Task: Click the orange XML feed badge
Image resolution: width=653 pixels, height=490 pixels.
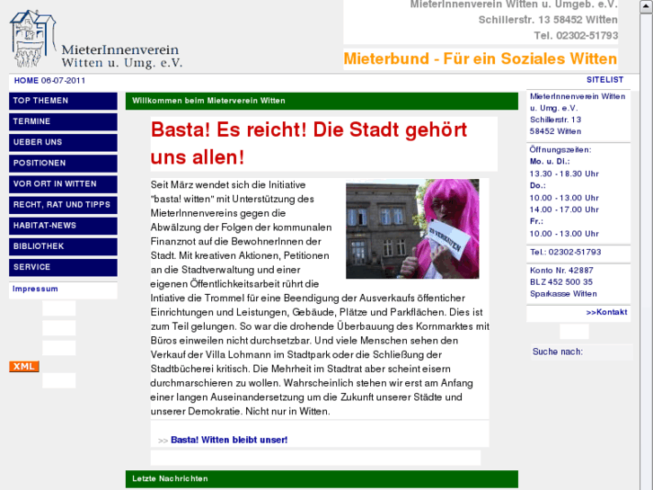Action: pyautogui.click(x=24, y=367)
